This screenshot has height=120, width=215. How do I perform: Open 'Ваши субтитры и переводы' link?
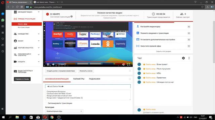point(26,72)
